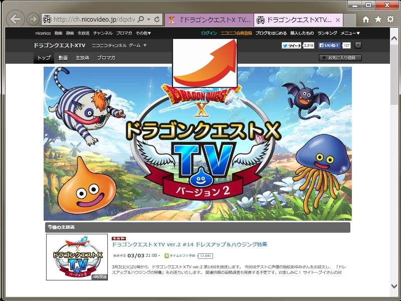Open 購入したもの link
401x301 pixels.
pyautogui.click(x=302, y=33)
